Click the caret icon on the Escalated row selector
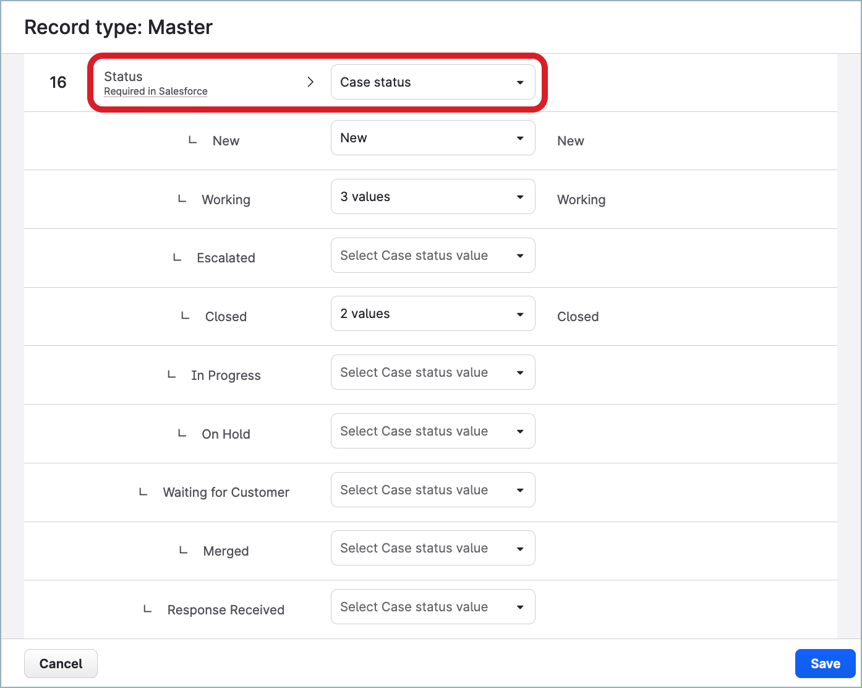 (x=519, y=255)
